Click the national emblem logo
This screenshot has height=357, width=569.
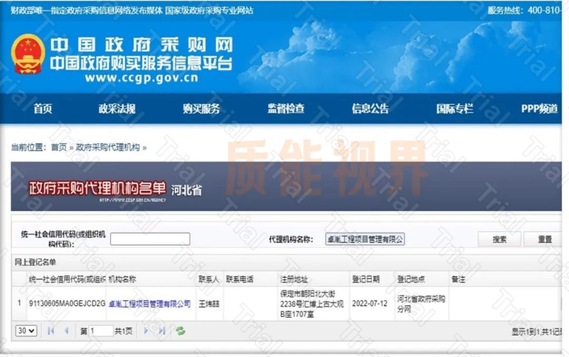pyautogui.click(x=28, y=54)
